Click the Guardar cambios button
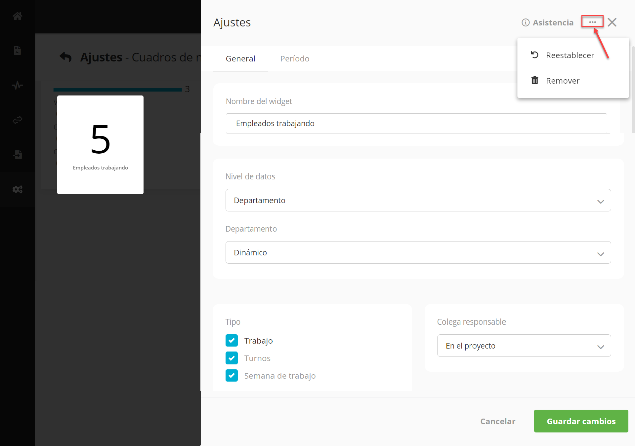Screen dimensions: 635x446 tap(581, 421)
